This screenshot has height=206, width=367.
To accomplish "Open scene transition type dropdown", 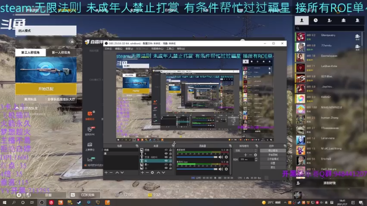I will [245, 150].
